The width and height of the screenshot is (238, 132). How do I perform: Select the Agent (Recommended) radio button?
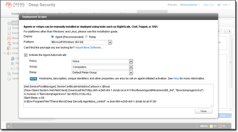point(52,37)
